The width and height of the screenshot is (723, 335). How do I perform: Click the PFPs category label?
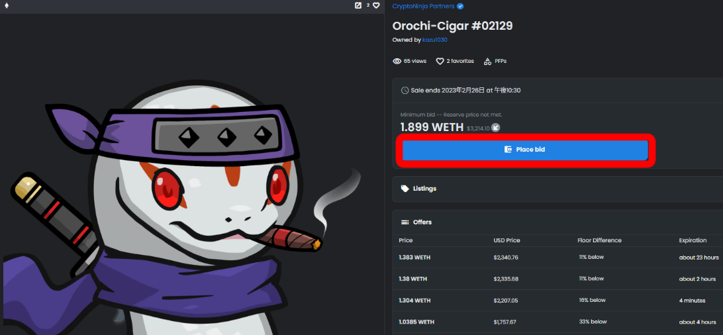coord(501,62)
